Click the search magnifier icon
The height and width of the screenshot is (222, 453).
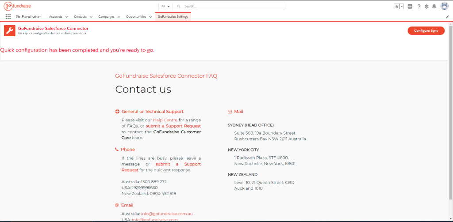[x=179, y=6]
